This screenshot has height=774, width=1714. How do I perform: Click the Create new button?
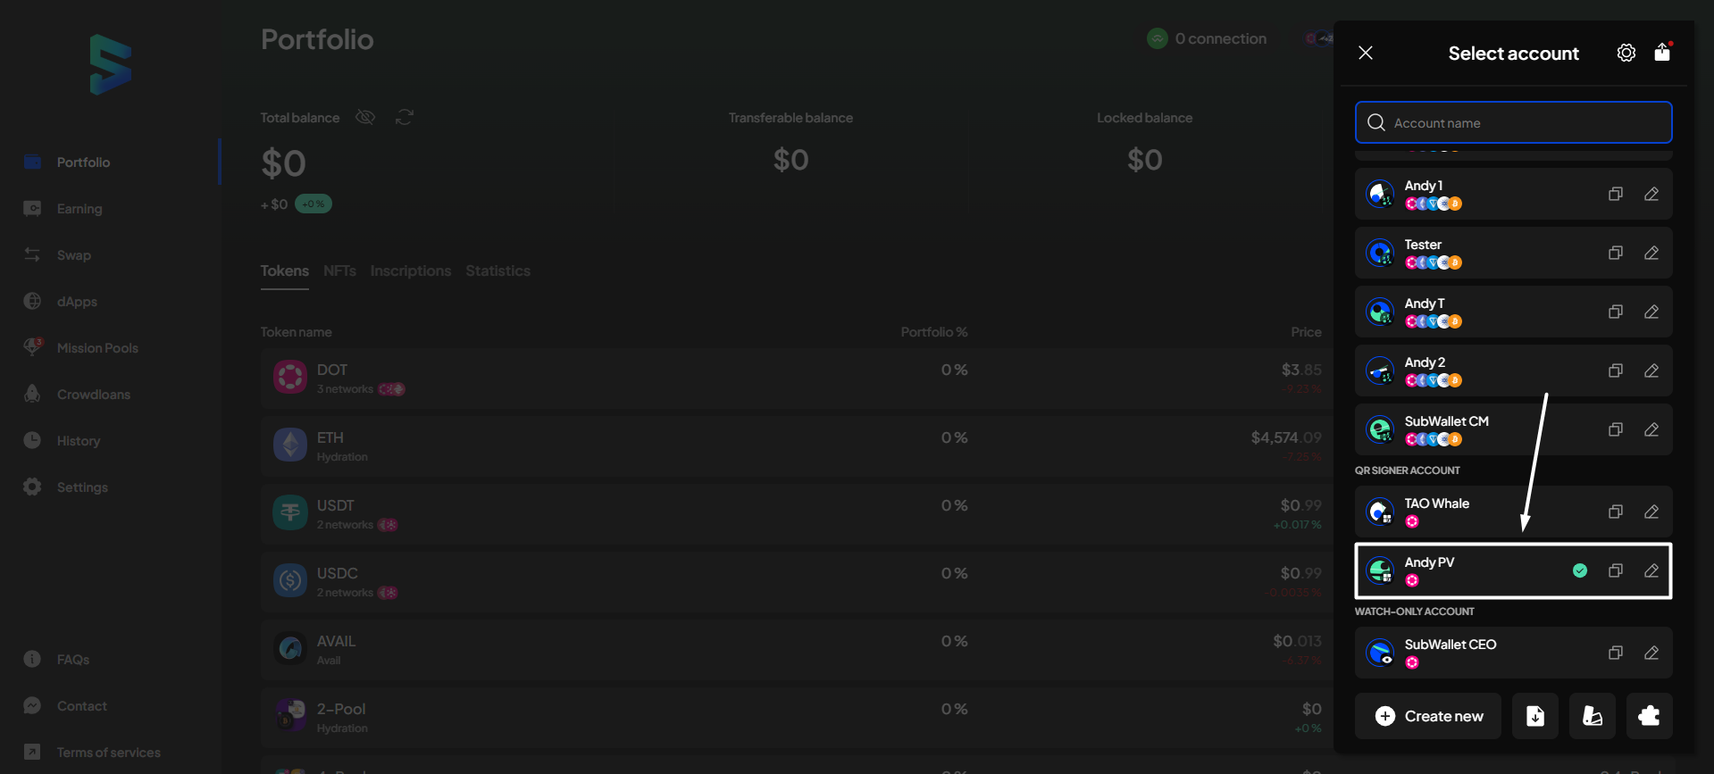pos(1428,716)
